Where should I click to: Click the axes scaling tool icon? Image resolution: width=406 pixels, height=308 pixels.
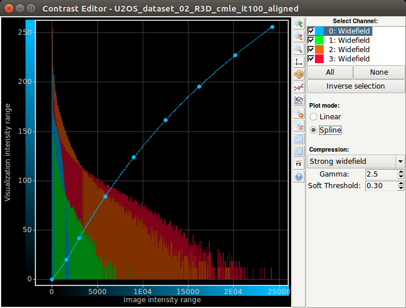pyautogui.click(x=299, y=62)
